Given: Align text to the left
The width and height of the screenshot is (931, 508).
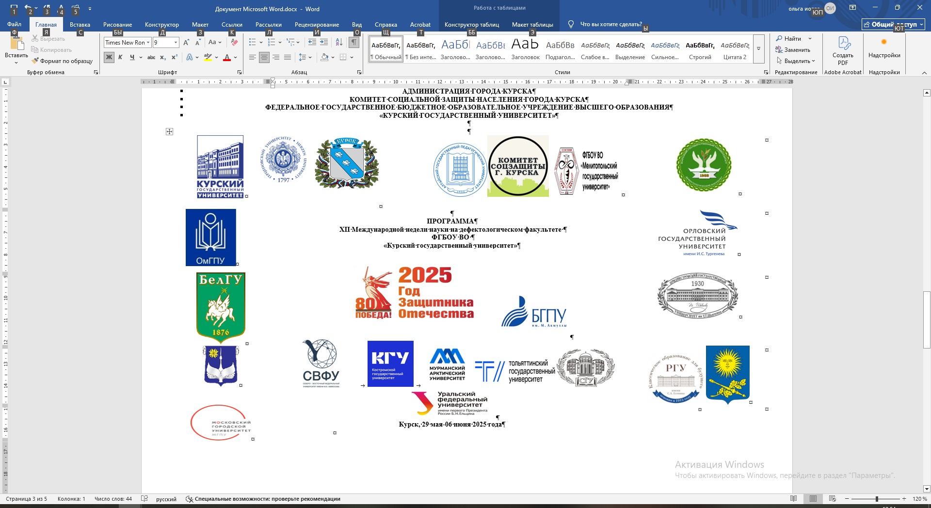Looking at the screenshot, I should pos(252,57).
